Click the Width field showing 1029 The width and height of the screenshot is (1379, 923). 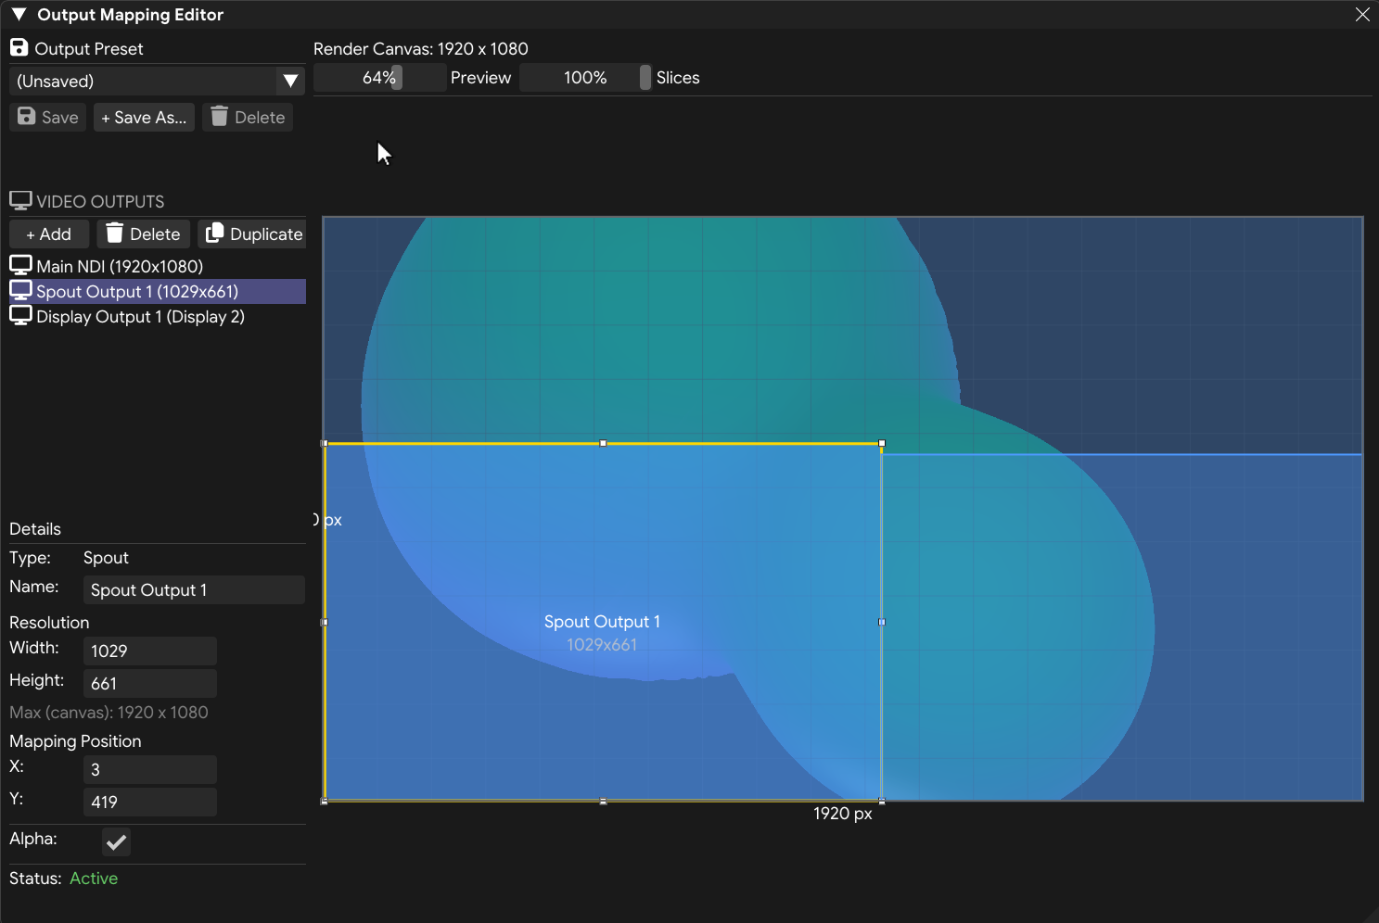(x=150, y=651)
